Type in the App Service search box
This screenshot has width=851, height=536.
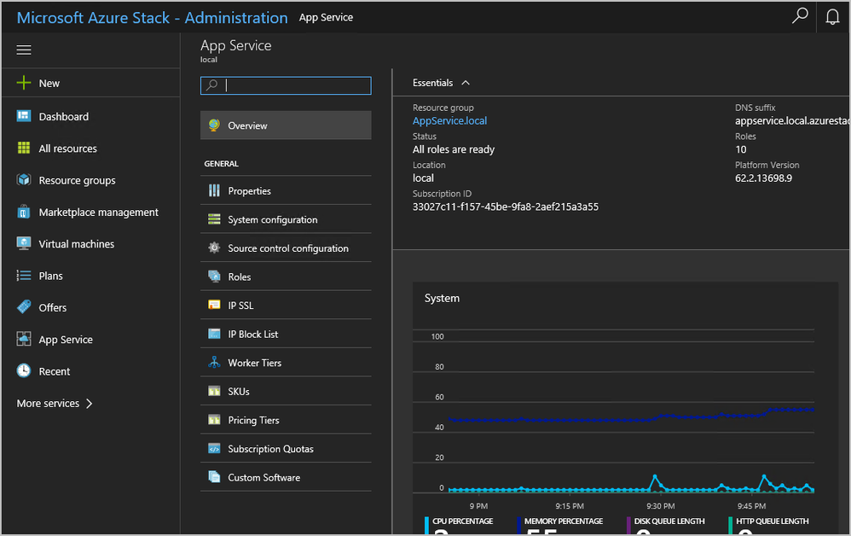click(x=295, y=85)
